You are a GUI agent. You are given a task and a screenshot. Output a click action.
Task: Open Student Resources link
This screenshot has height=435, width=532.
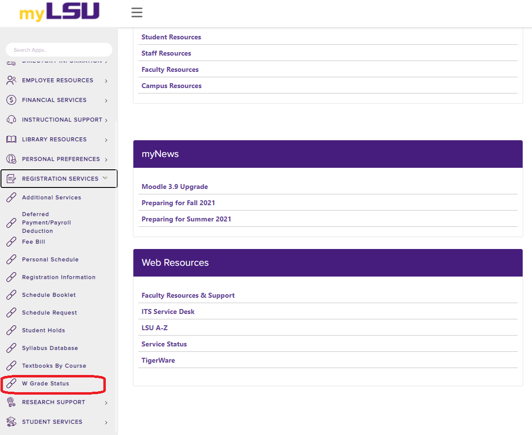[171, 37]
